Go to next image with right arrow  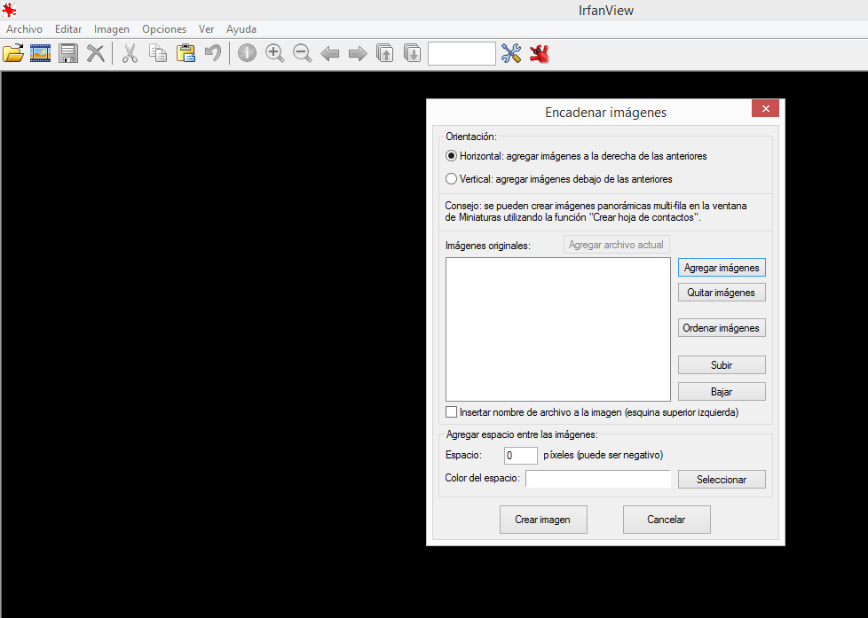coord(358,54)
